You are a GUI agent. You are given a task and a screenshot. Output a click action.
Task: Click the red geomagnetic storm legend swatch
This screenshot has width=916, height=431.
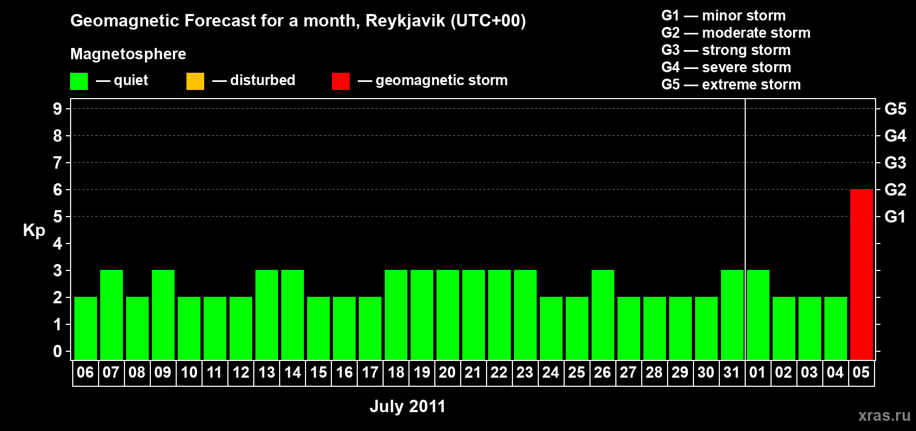pyautogui.click(x=341, y=81)
